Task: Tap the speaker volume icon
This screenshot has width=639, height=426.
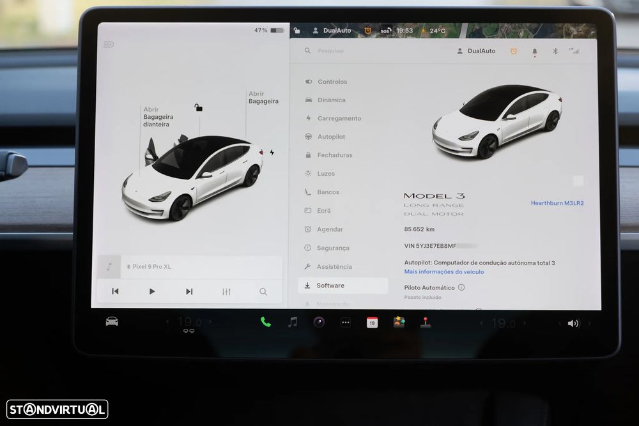Action: point(573,323)
